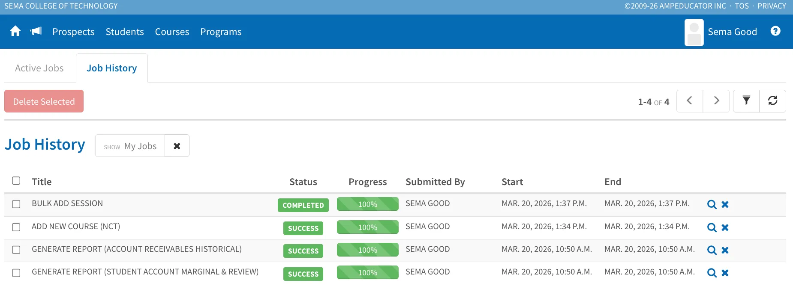Toggle the select-all checkbox in header

[x=16, y=181]
